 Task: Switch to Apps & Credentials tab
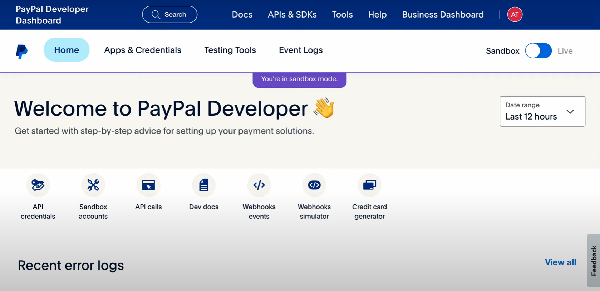pos(143,50)
